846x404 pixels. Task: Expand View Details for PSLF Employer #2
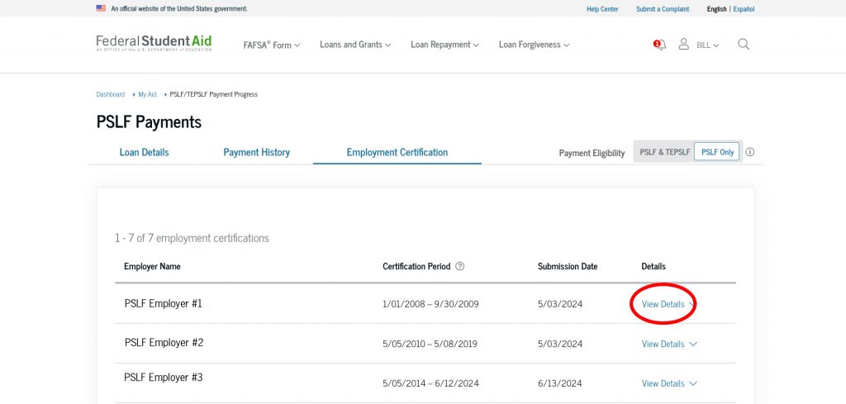(668, 344)
